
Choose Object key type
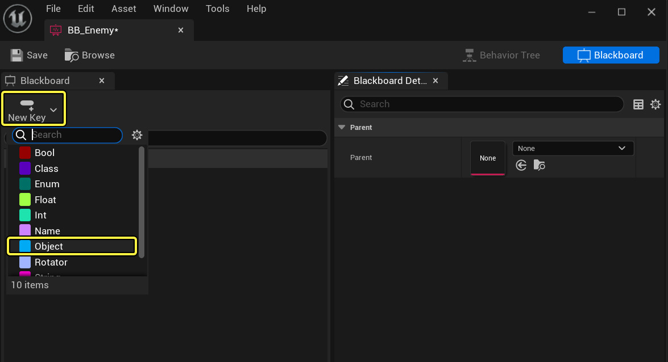pos(72,246)
